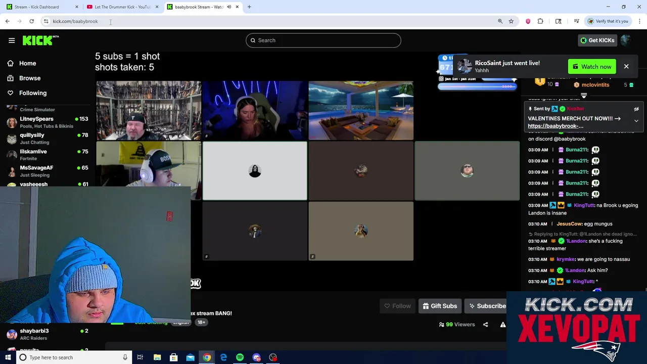Expand the pinned message chevron

point(636,121)
